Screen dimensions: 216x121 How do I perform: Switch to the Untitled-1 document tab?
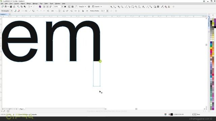(3, 14)
